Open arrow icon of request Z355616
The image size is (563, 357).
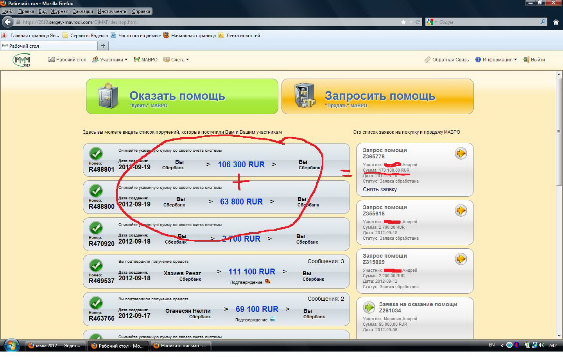coord(461,211)
